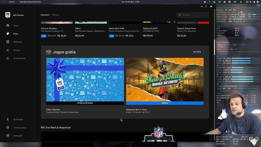Click the Discord icon in the top panel
261x147 pixels.
point(230,2)
